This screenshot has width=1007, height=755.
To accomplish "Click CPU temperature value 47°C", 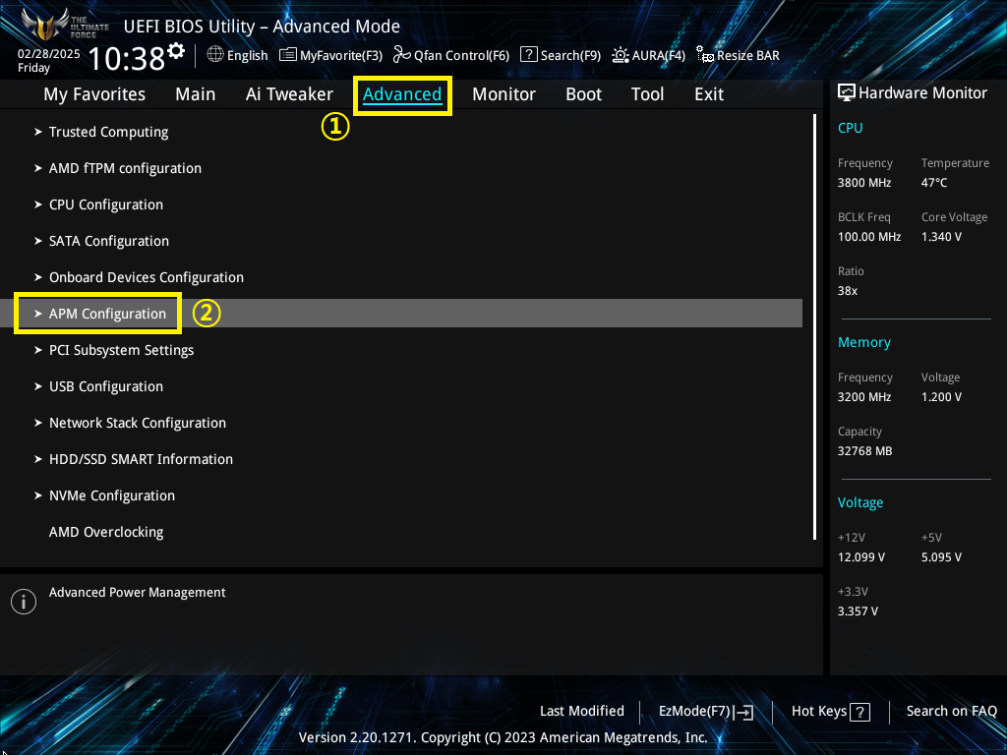I will coord(934,183).
